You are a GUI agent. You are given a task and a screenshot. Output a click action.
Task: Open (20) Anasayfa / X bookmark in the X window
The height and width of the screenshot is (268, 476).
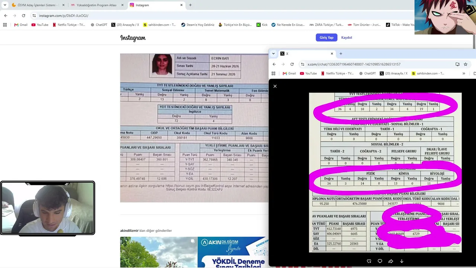click(x=393, y=73)
